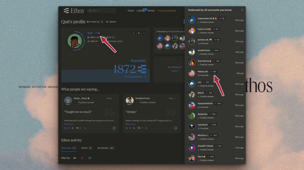Screen dimensions: 304x170
Task: Open Sean Bonner in the endorsers list
Action: click(215, 63)
